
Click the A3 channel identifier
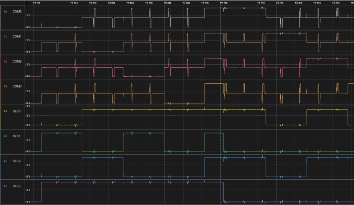pos(6,86)
